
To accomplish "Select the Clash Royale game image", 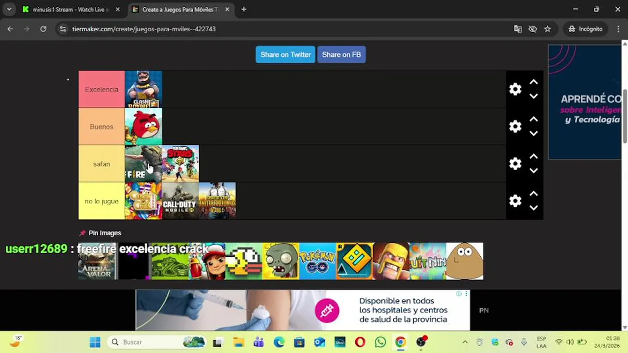I will tap(143, 89).
